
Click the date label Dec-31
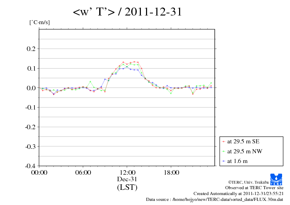pyautogui.click(x=127, y=179)
